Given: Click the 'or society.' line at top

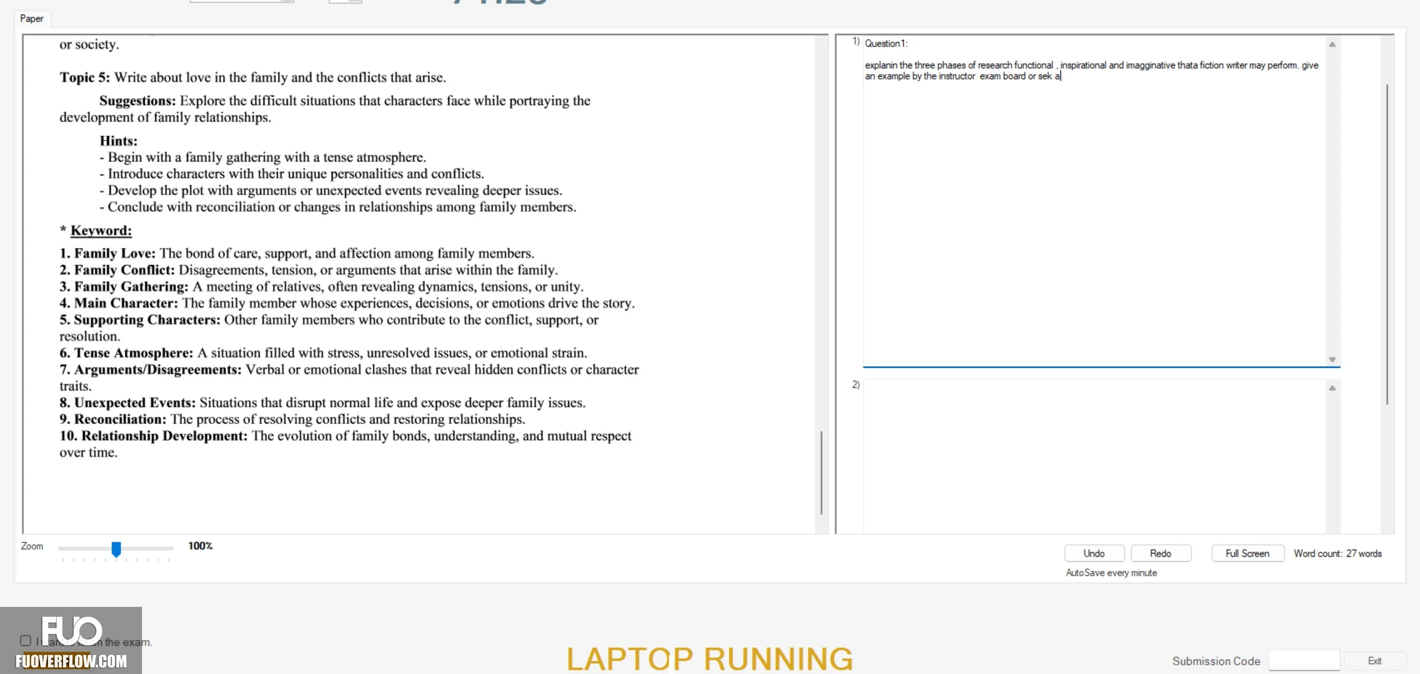Looking at the screenshot, I should pyautogui.click(x=89, y=44).
